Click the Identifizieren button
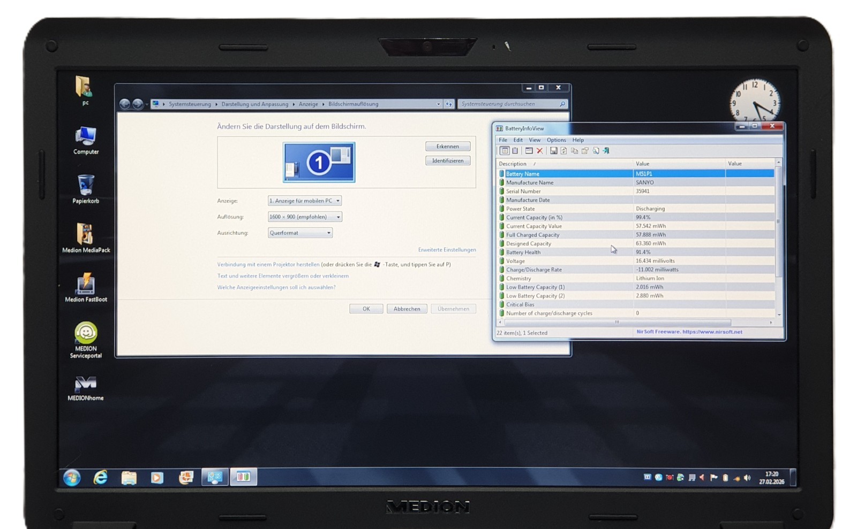 [x=448, y=160]
